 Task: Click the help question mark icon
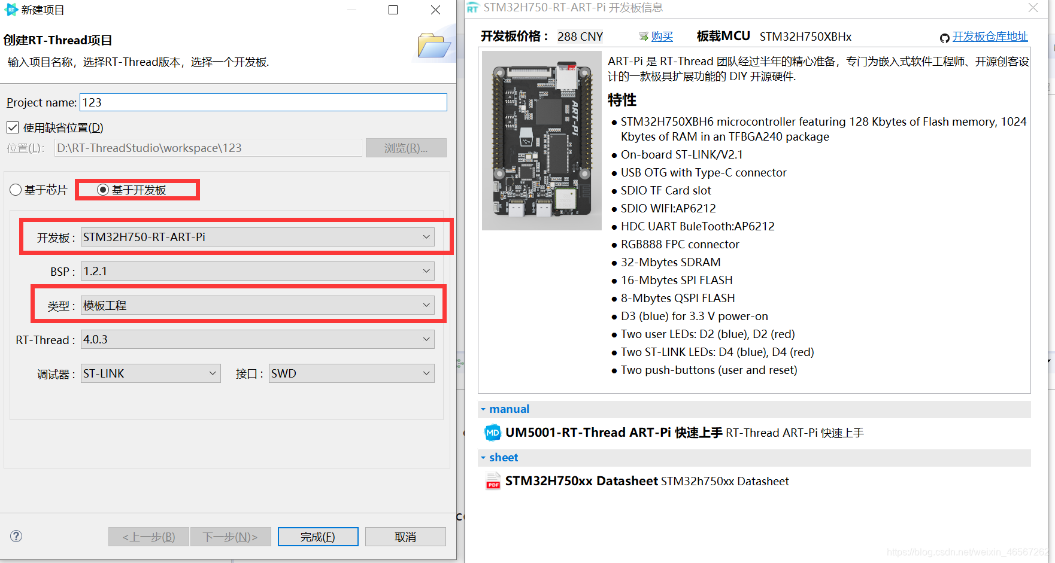(16, 536)
